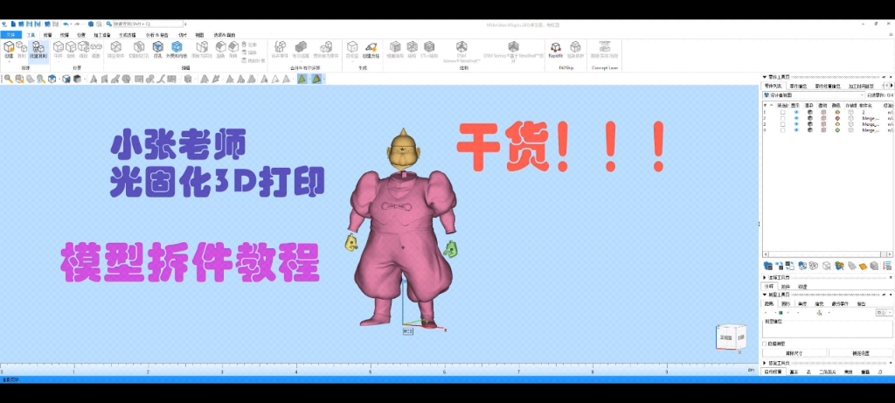Select the 三角面片 tab in fix panel
Screen dimensions: 895x403
(x=827, y=372)
